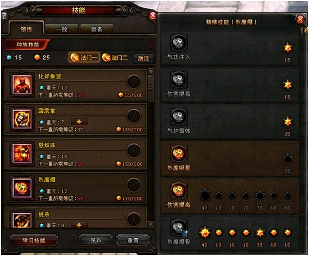Activate the dark star for 烈魔吸星
This screenshot has height=256, width=309.
287,159
